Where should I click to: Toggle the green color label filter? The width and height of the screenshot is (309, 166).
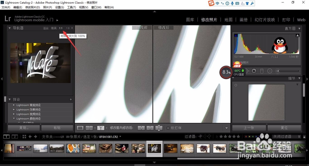pos(252,136)
